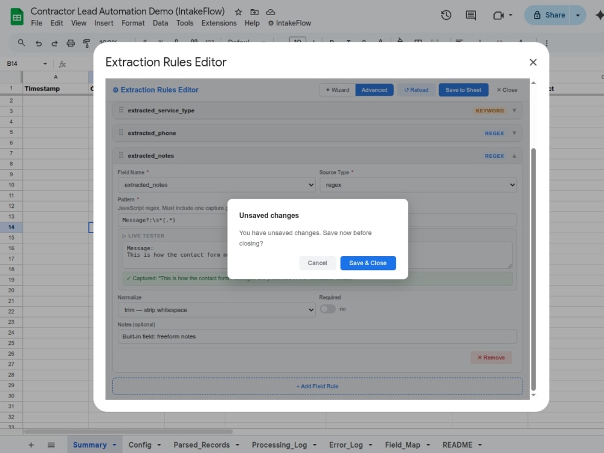
Task: Redo the last action
Action: 54,43
